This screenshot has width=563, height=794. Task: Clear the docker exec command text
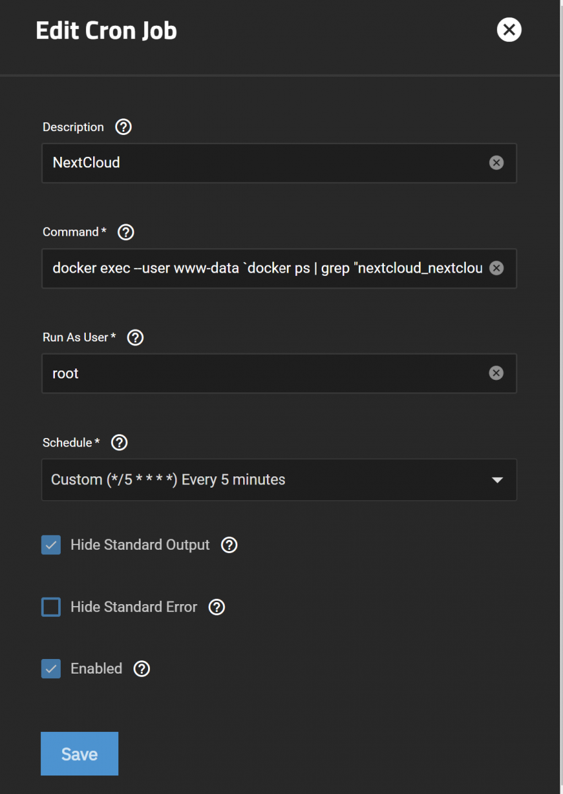click(496, 268)
